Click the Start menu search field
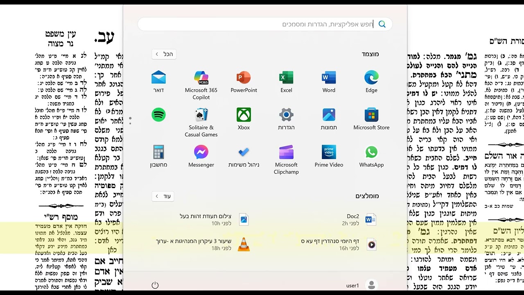The image size is (524, 295). 265,24
